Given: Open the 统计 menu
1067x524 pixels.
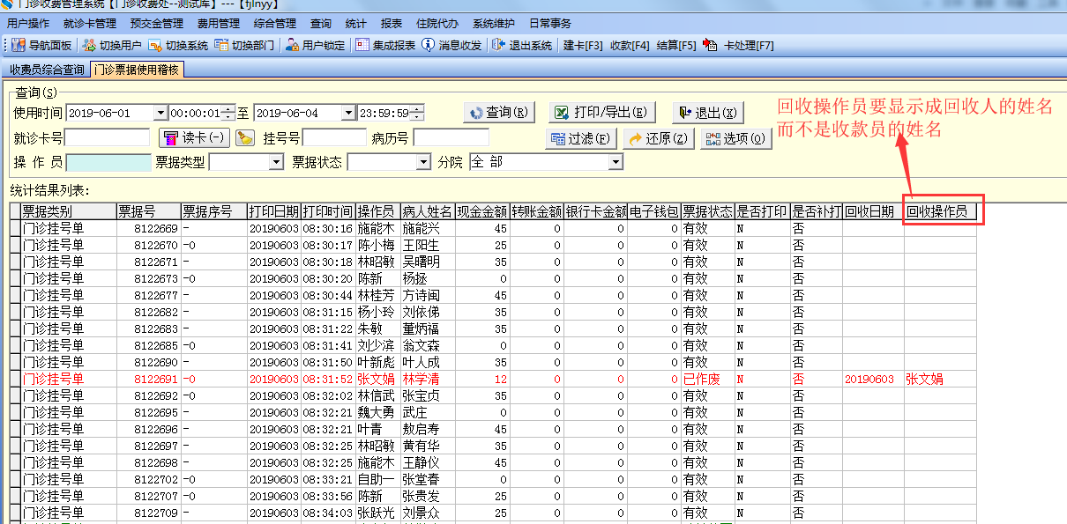Looking at the screenshot, I should coord(356,24).
